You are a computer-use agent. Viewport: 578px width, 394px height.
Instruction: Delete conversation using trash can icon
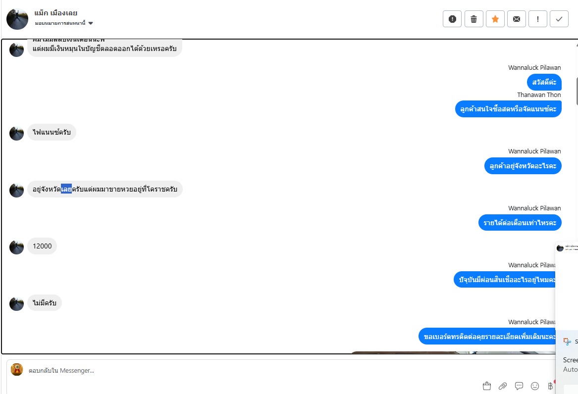pyautogui.click(x=473, y=19)
